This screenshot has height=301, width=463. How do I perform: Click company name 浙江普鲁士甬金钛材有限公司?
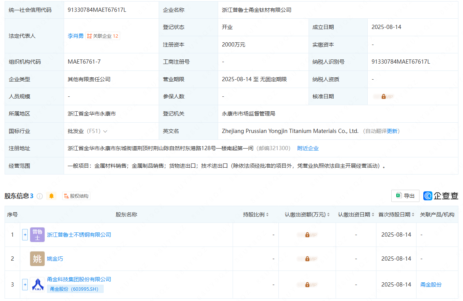[x=257, y=10]
